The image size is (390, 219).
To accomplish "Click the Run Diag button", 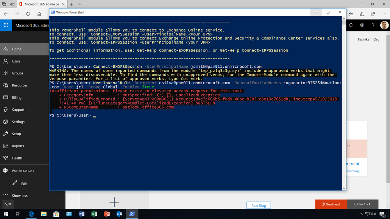I will tap(259, 205).
